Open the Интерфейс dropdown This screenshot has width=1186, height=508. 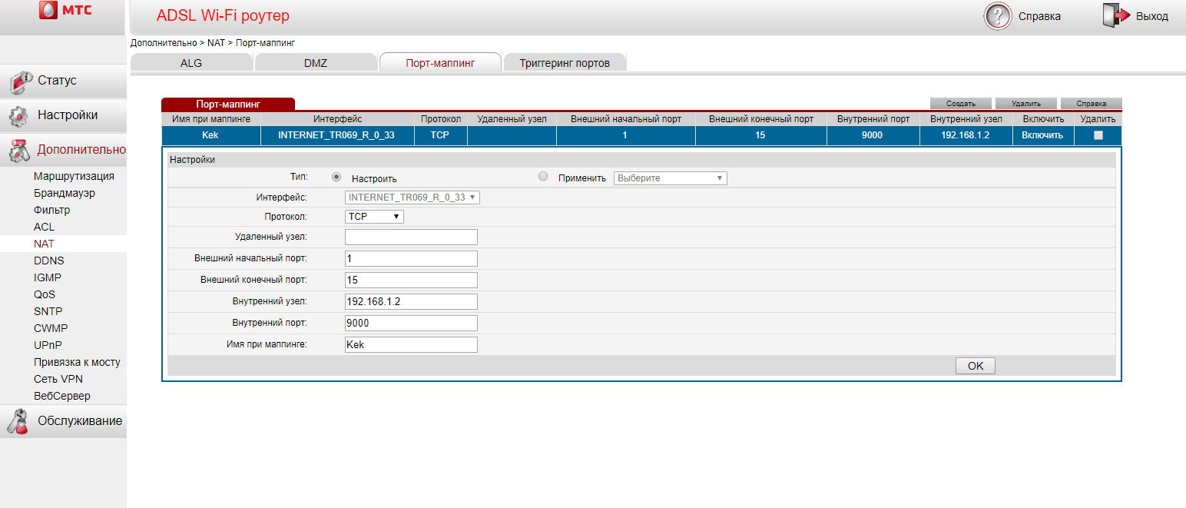[412, 198]
